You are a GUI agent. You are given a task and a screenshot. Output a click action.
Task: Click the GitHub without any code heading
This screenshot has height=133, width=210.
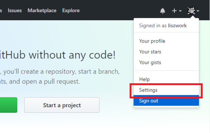click(x=58, y=55)
